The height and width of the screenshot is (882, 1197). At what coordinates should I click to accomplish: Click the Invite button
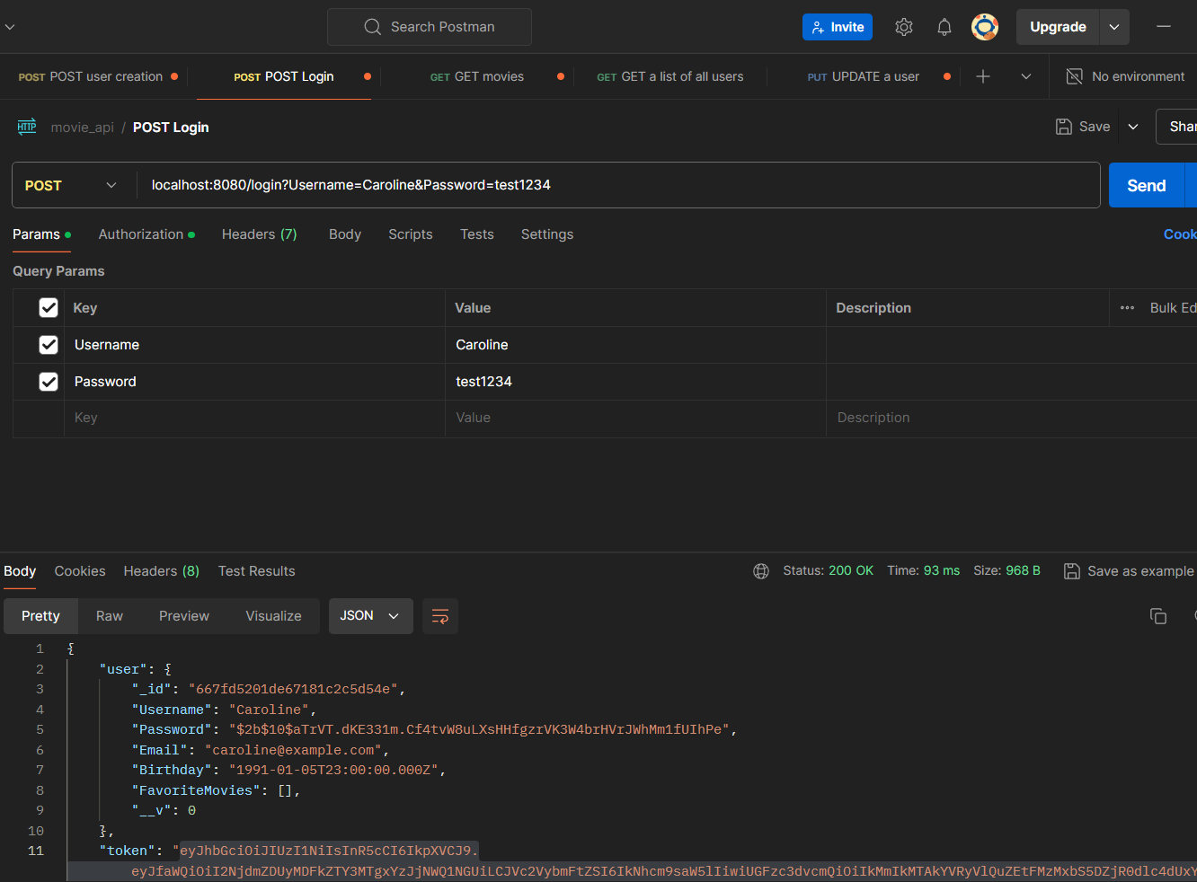click(x=838, y=27)
